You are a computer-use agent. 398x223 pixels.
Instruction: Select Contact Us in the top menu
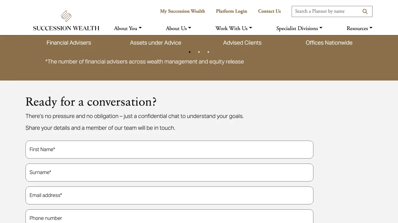point(269,11)
